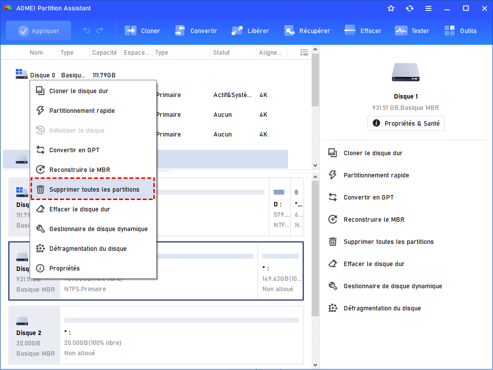Viewport: 493px width, 370px height.
Task: Click the 111.79GB capacity value for Disque 0
Action: coord(104,75)
